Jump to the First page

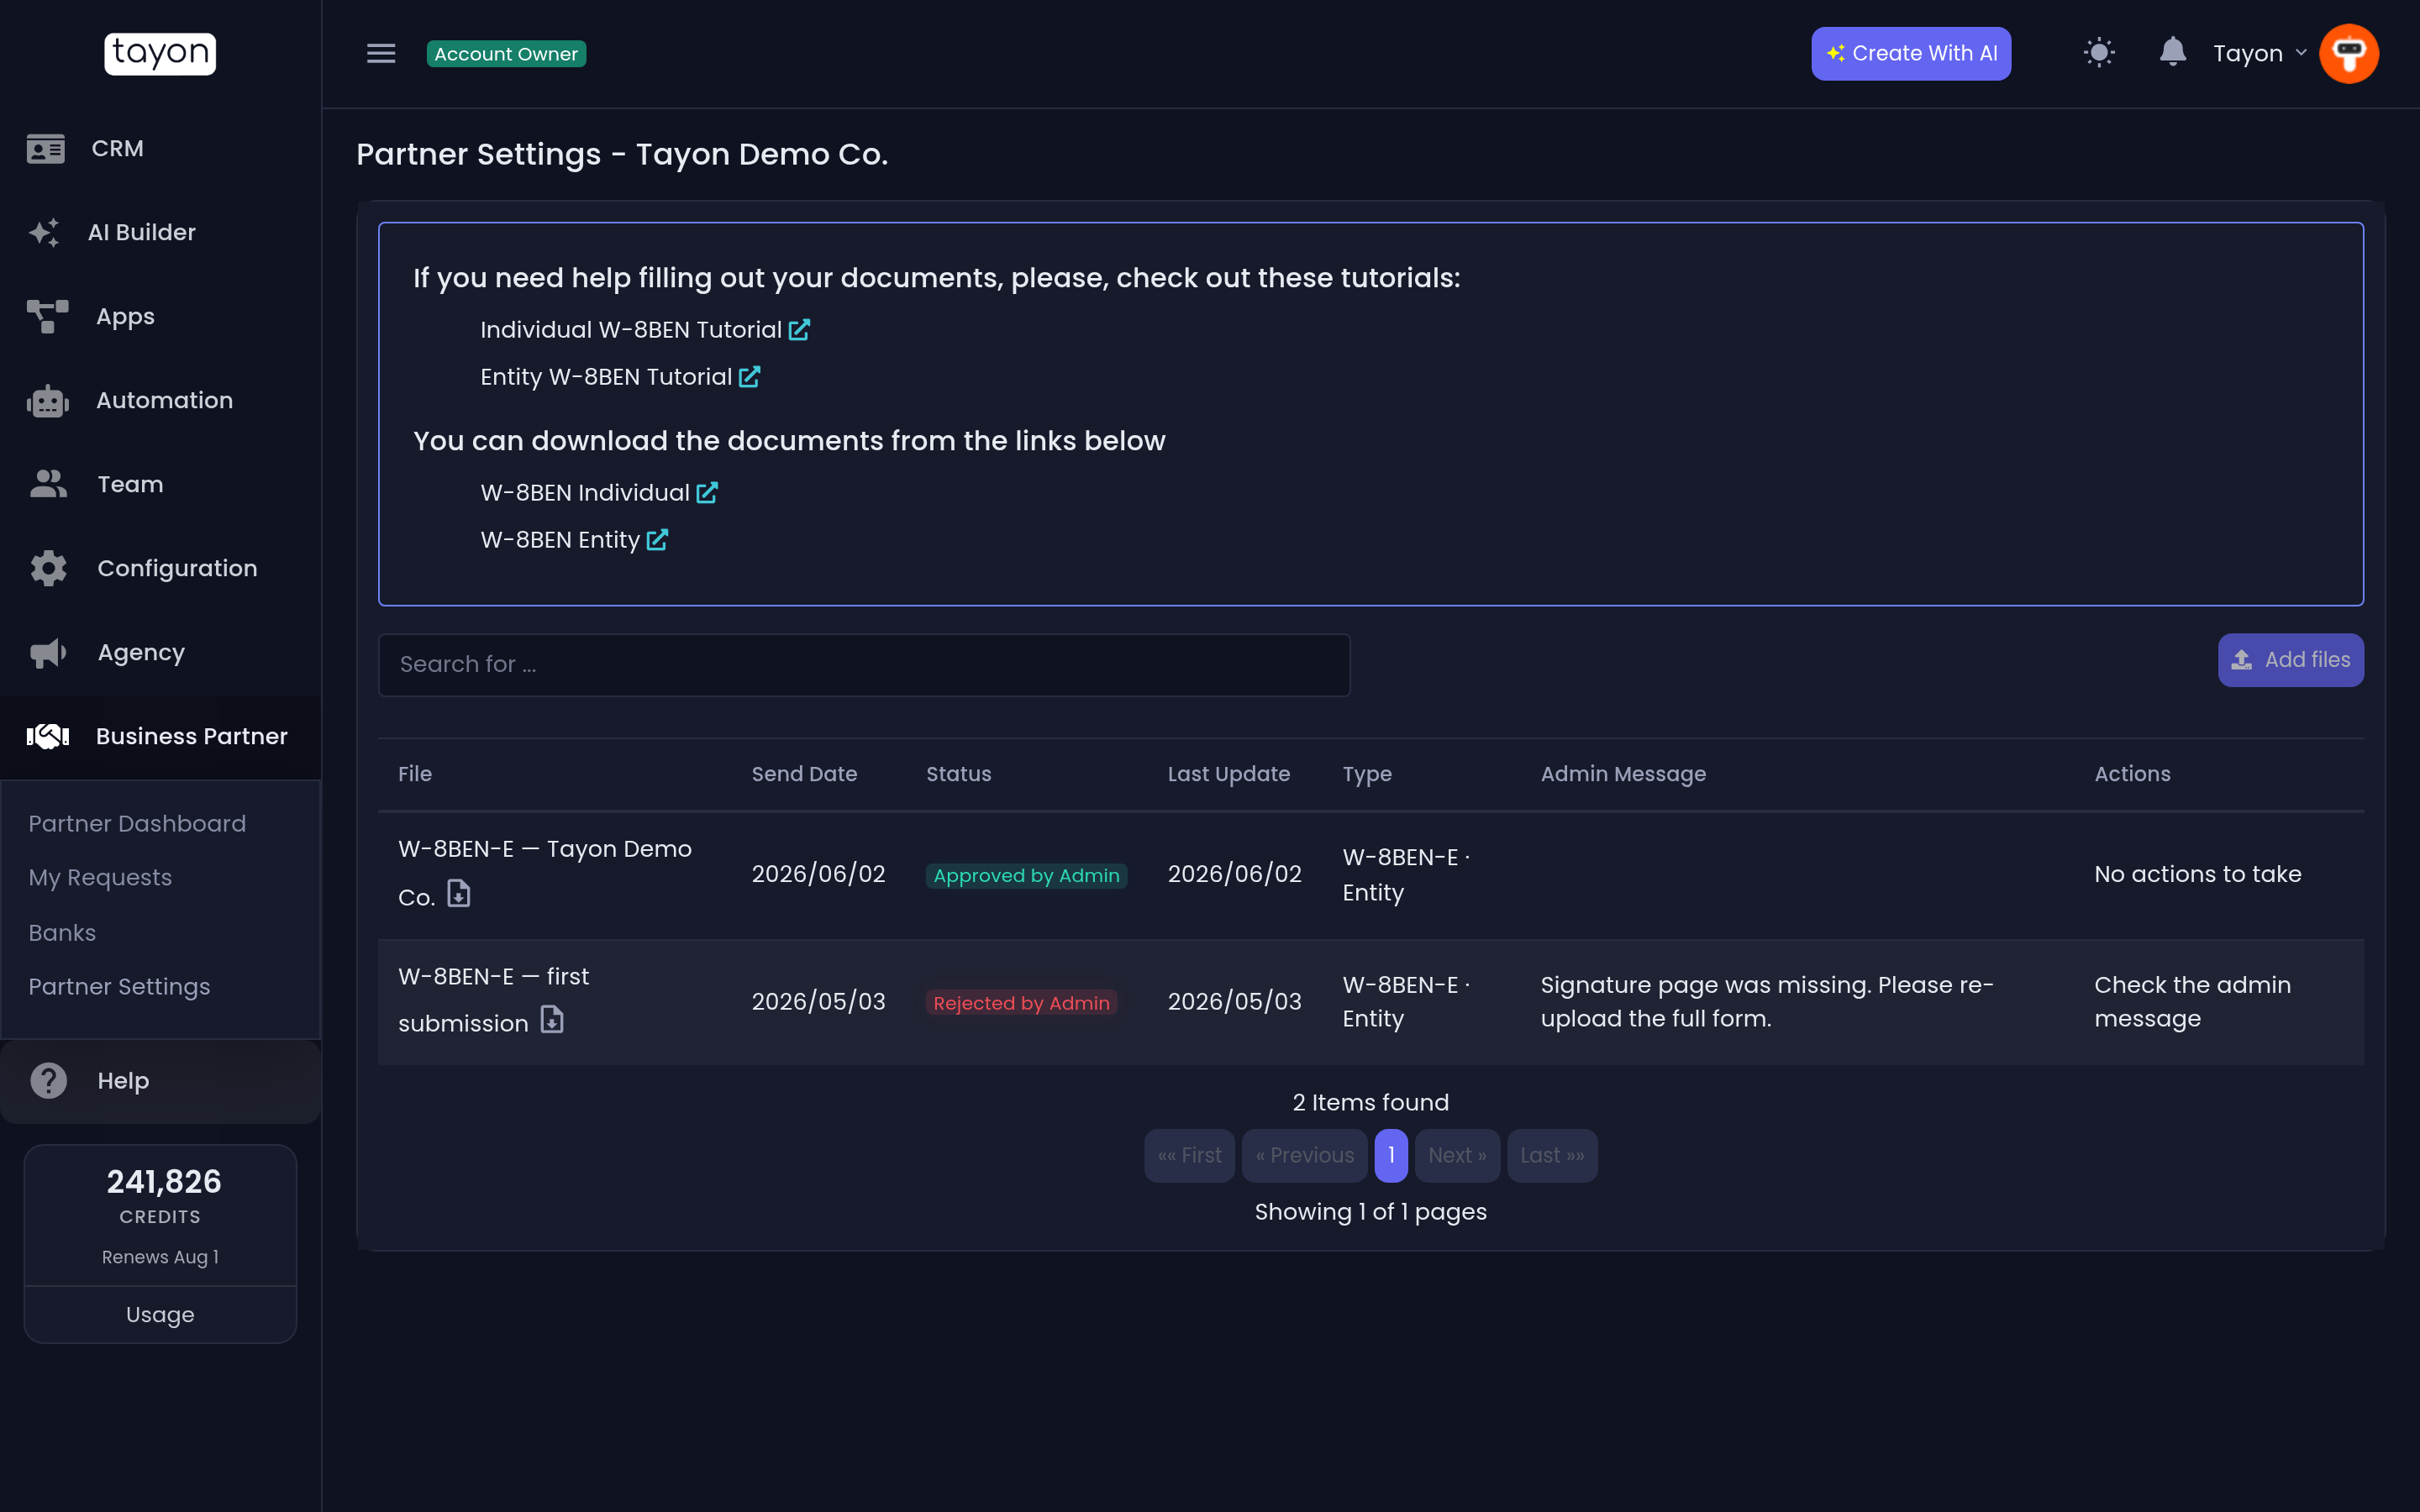[x=1189, y=1156]
